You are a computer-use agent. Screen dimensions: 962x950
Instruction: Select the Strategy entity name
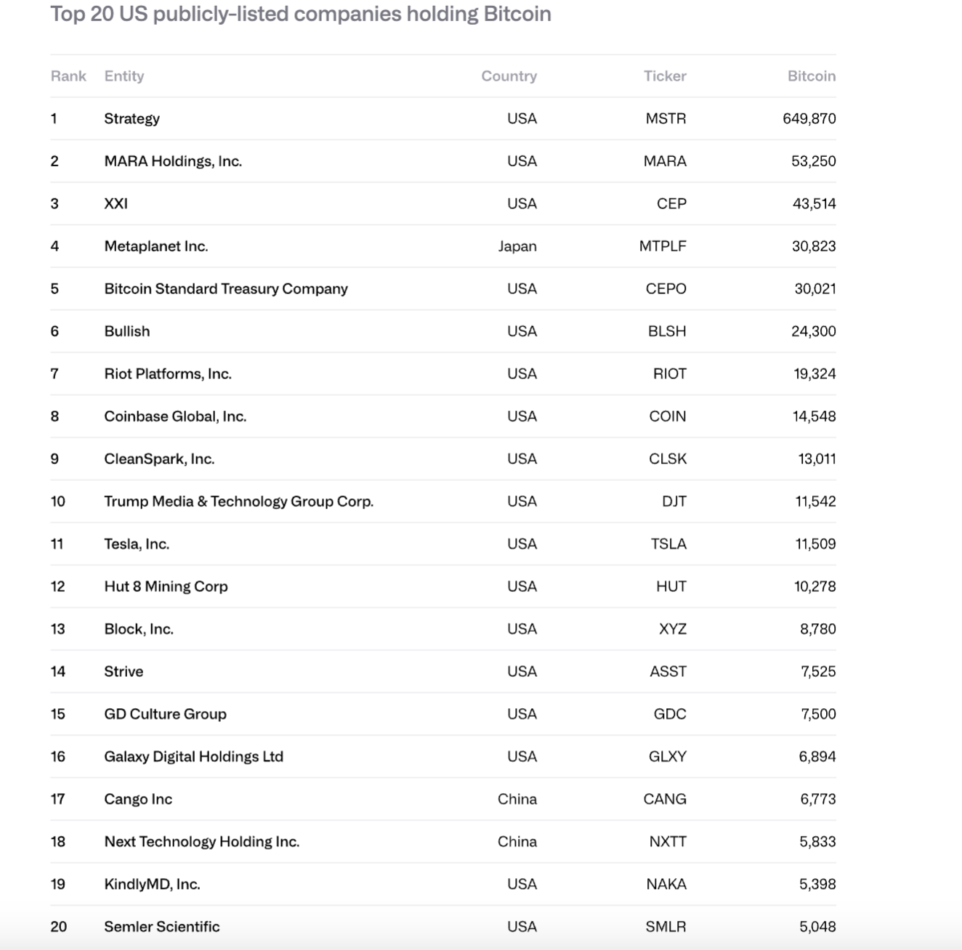coord(132,118)
